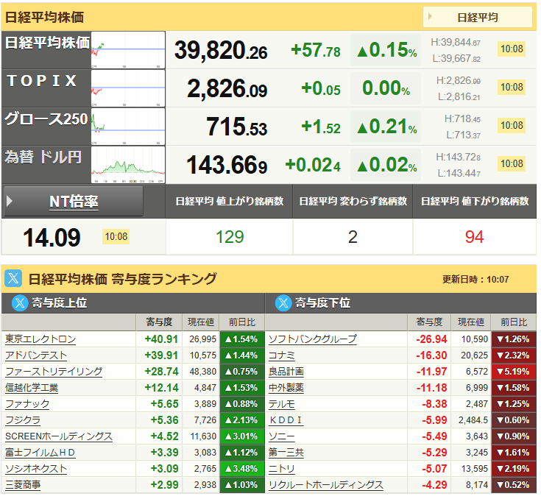
Task: Click the ▲0.15% change for 日経平均株価
Action: coord(386,50)
